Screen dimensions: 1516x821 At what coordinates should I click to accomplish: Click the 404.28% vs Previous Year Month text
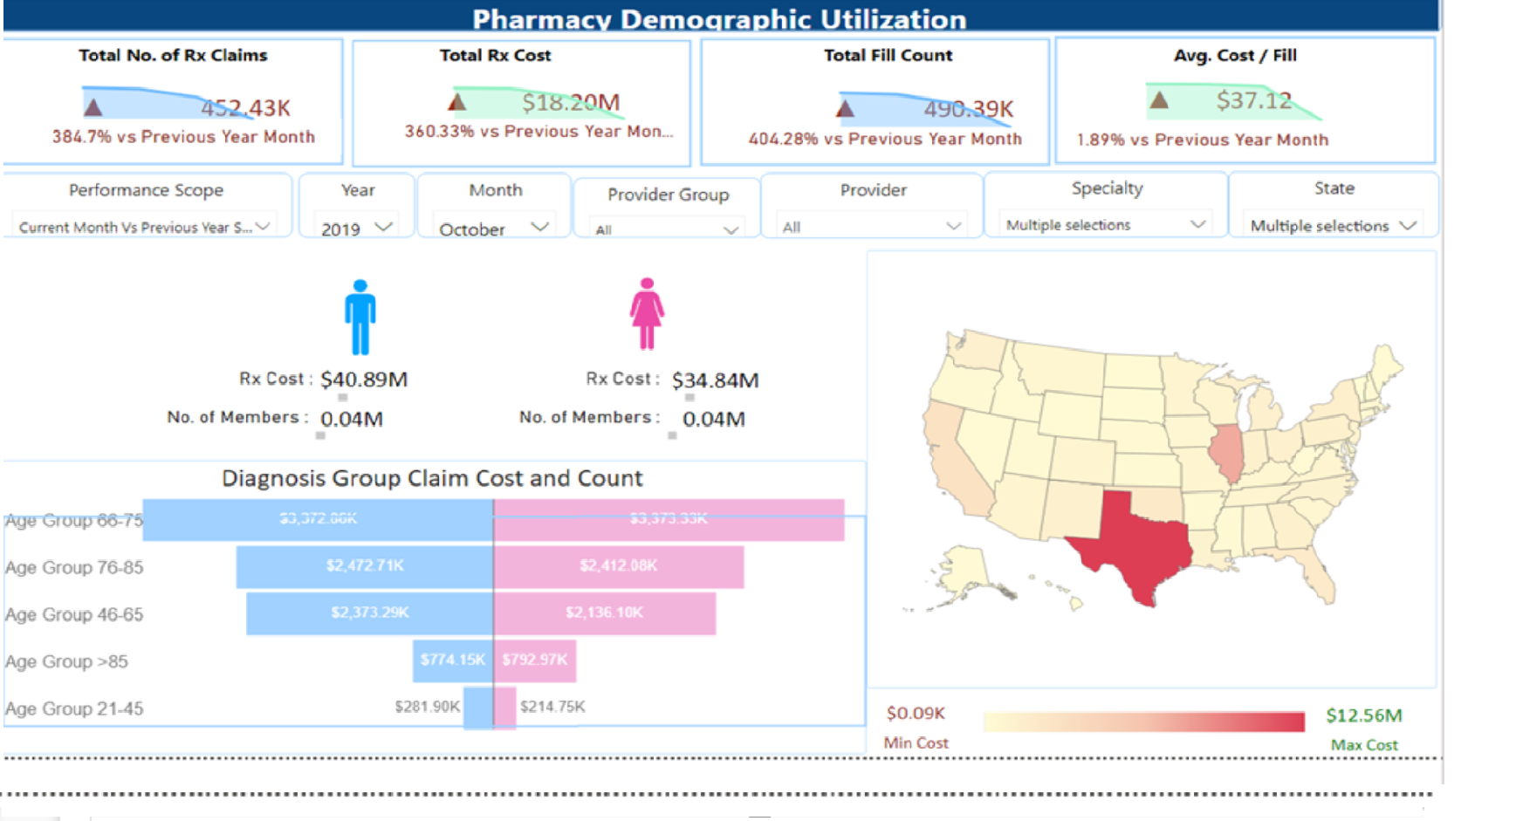(x=885, y=139)
